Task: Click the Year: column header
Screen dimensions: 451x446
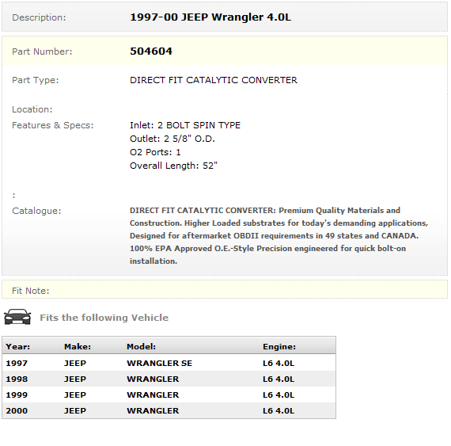Action: pyautogui.click(x=18, y=346)
